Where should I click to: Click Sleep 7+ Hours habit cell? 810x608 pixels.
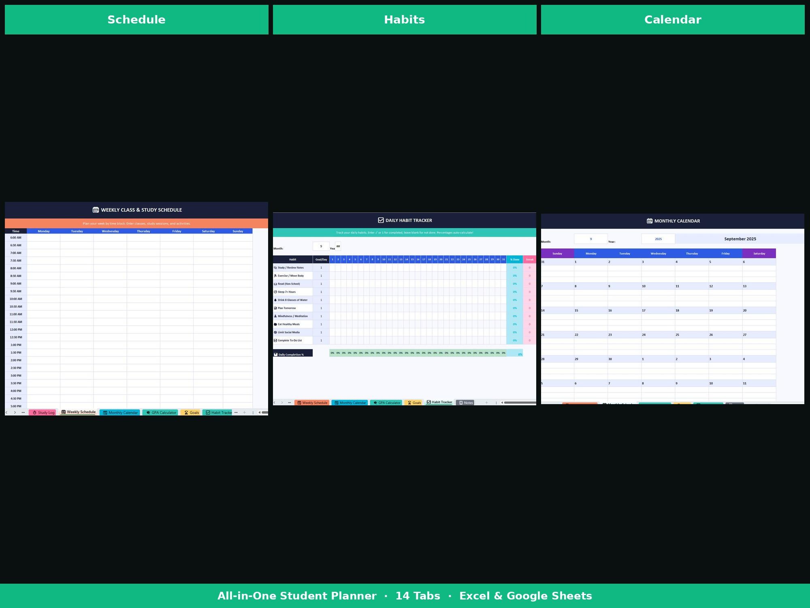coord(293,292)
